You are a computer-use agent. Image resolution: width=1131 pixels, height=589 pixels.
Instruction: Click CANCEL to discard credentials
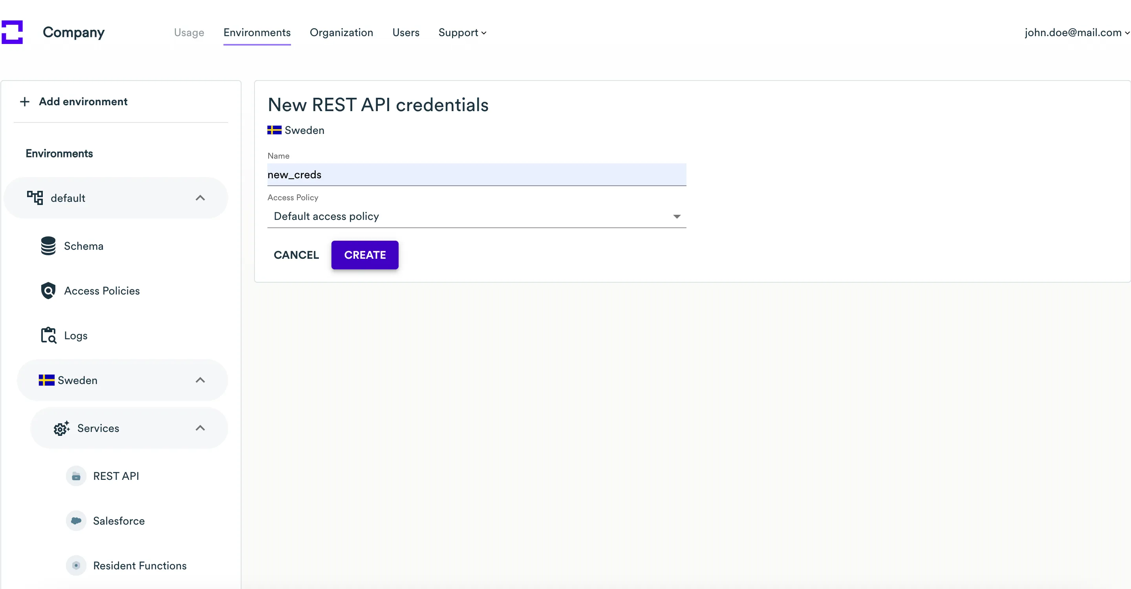pyautogui.click(x=296, y=255)
